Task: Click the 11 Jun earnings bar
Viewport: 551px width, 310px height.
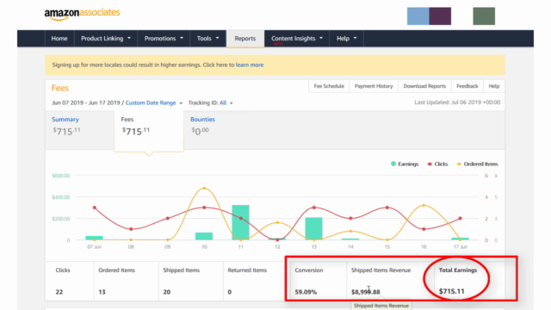Action: click(241, 222)
